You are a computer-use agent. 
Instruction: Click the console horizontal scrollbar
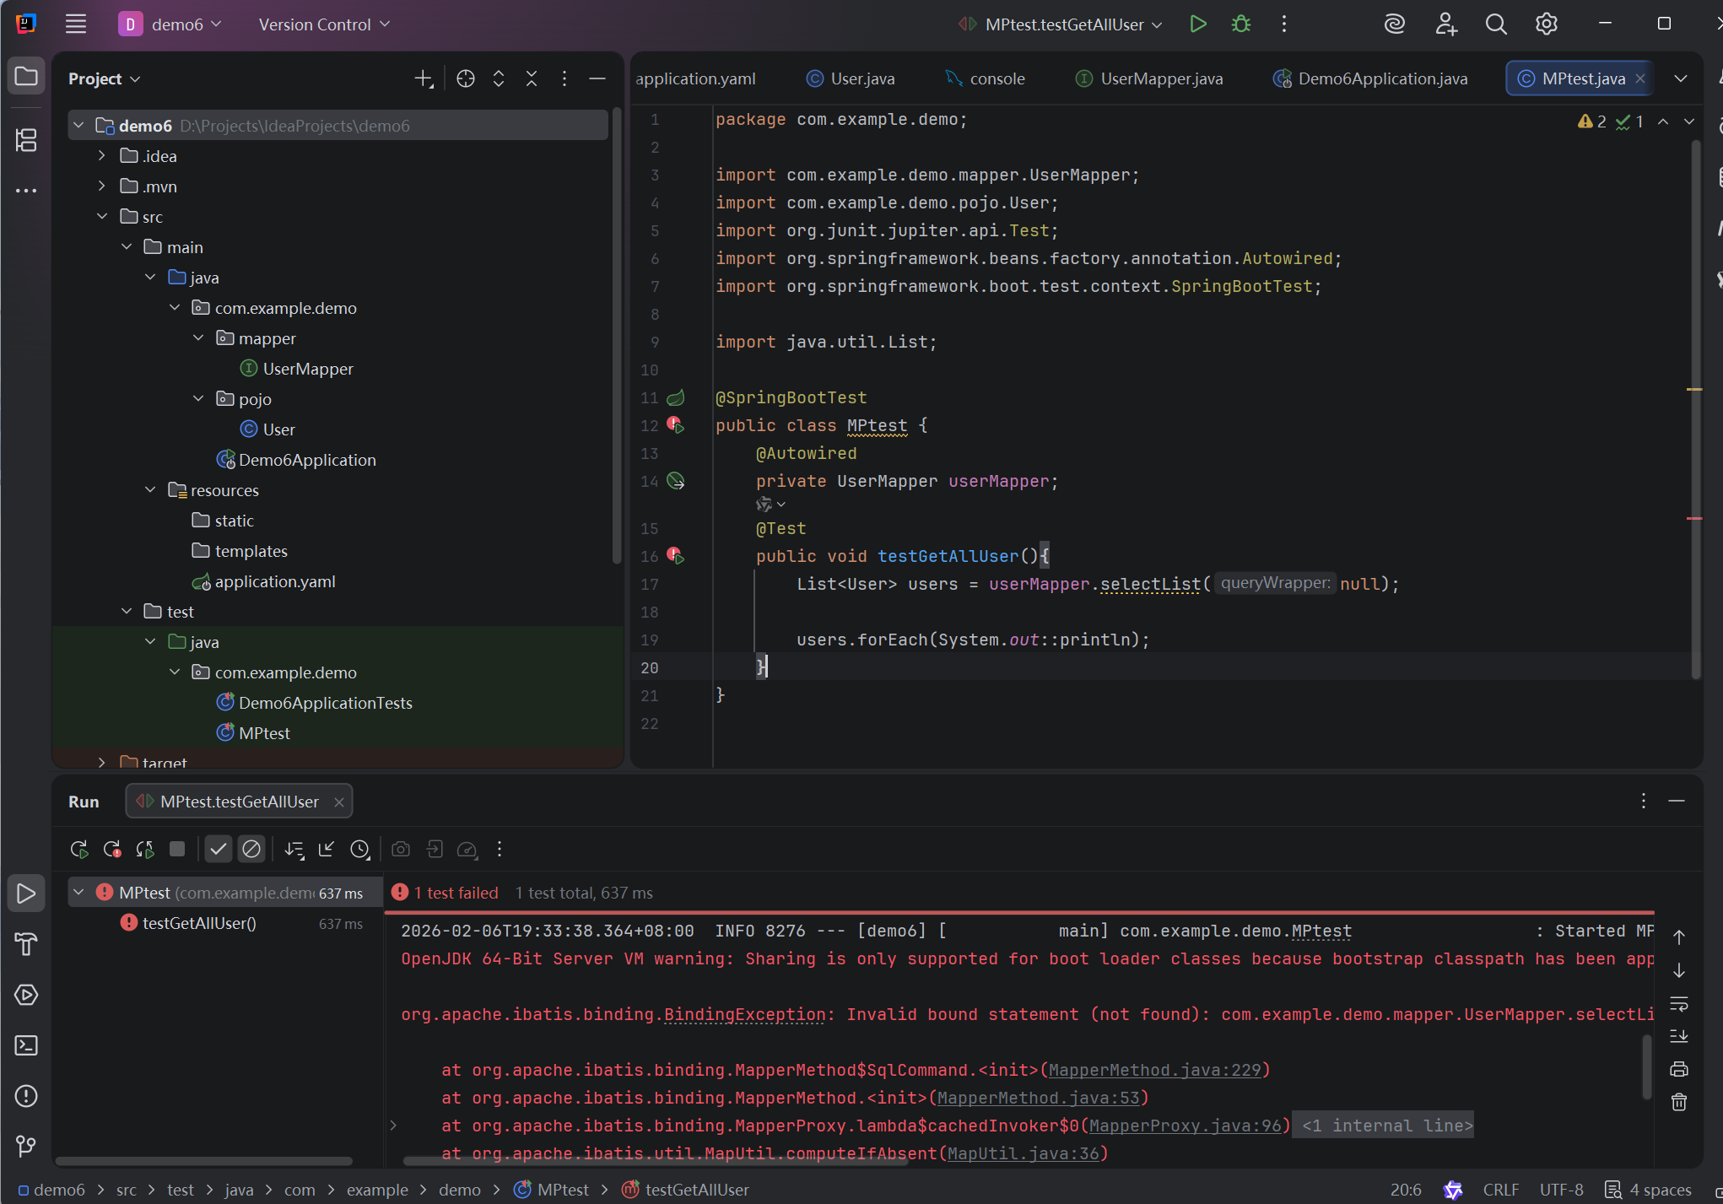pos(655,1161)
